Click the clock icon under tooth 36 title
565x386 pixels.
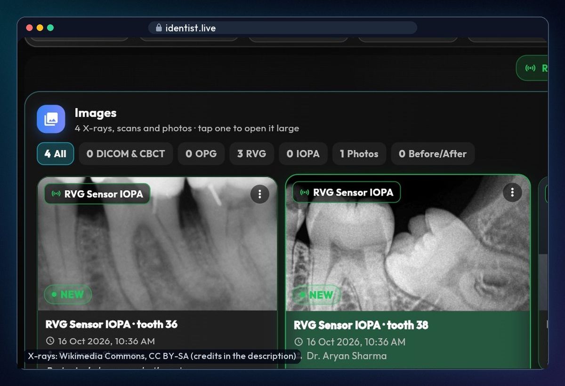tap(50, 341)
